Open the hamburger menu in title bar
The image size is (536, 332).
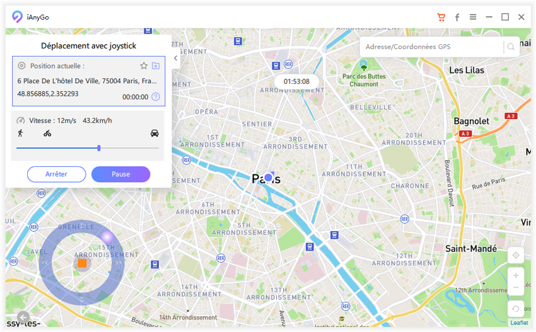click(473, 17)
